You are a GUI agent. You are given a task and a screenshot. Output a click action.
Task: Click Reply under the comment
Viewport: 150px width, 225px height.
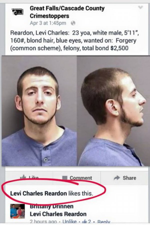point(104,222)
